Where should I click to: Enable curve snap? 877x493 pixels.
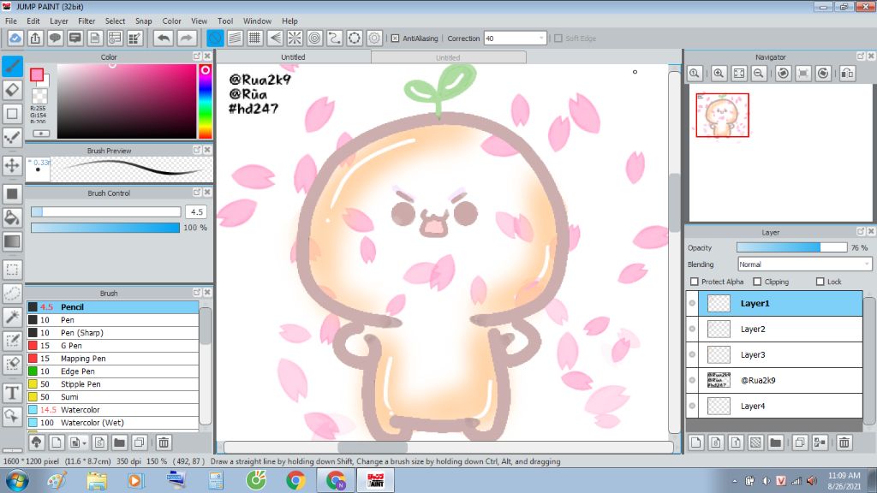pyautogui.click(x=335, y=38)
